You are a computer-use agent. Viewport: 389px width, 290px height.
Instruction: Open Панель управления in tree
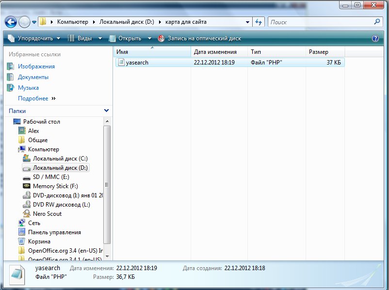54,232
